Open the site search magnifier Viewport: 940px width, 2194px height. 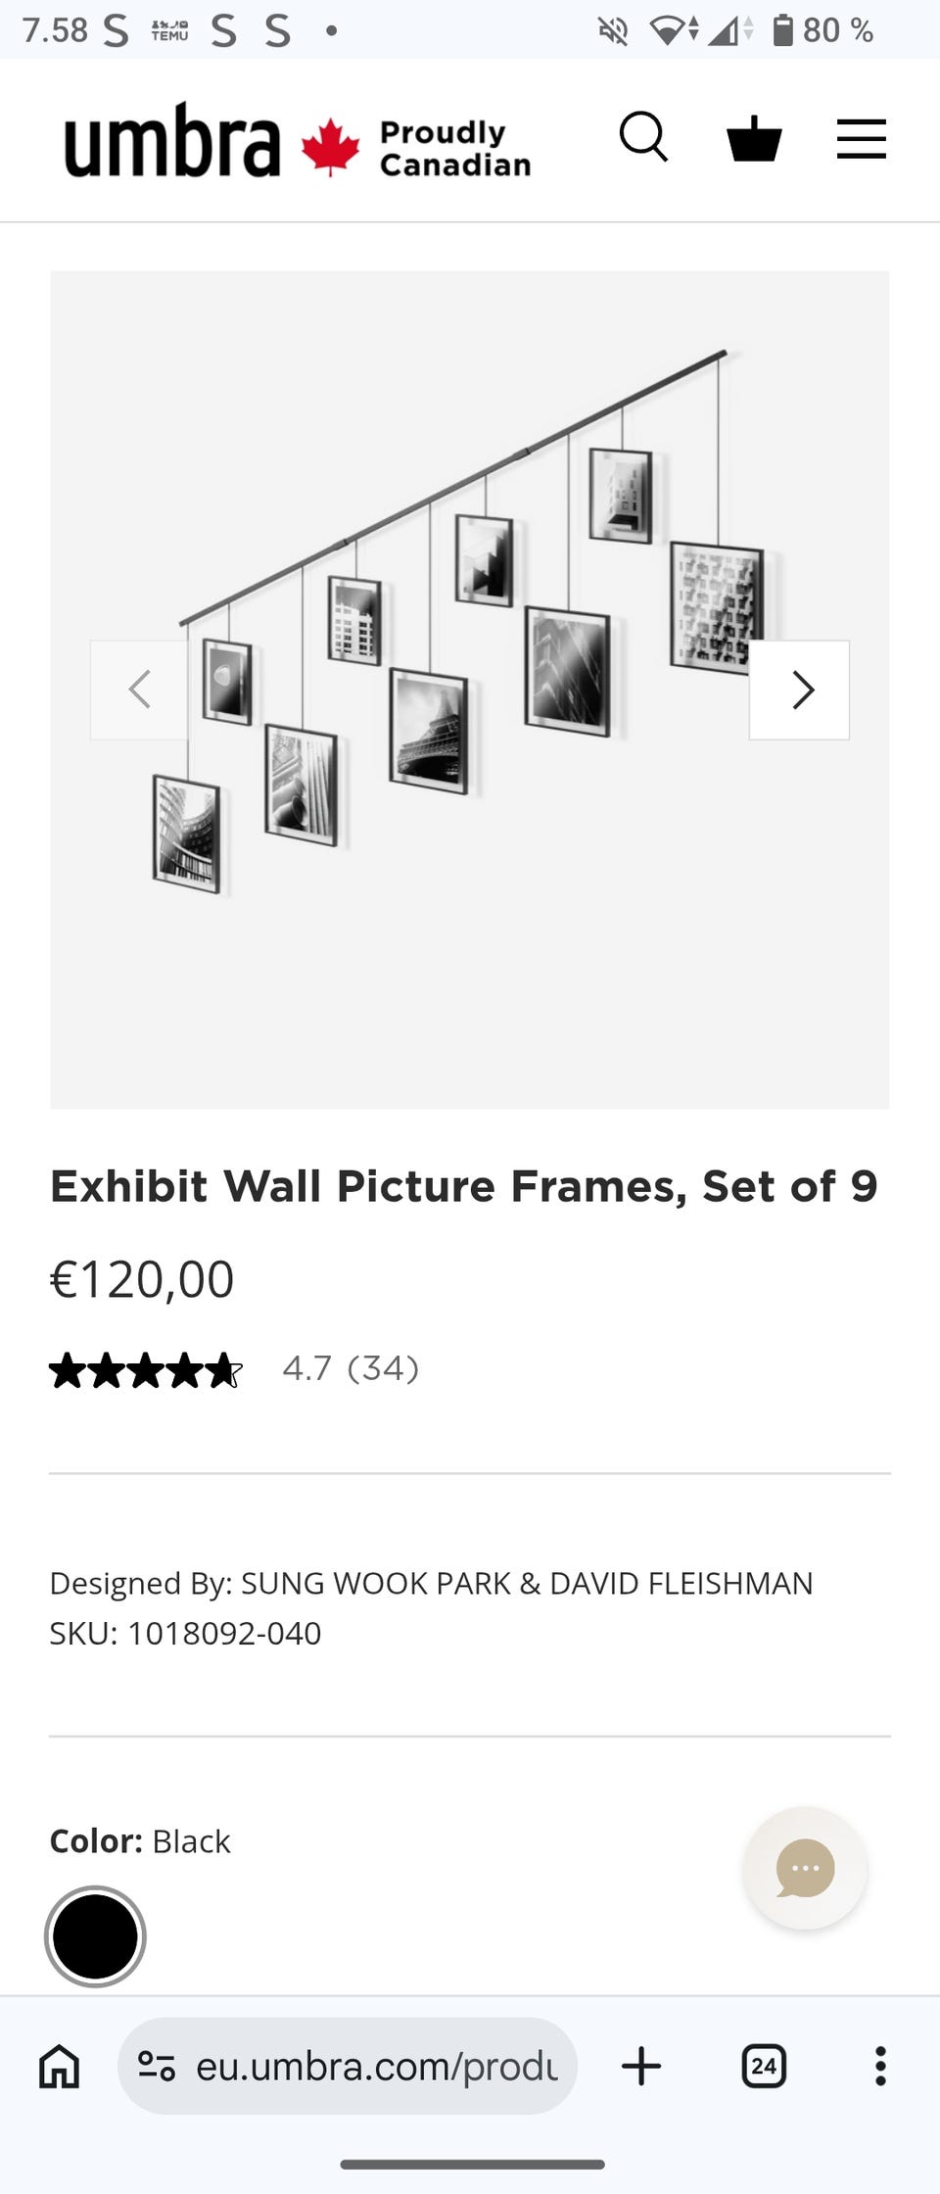[643, 137]
